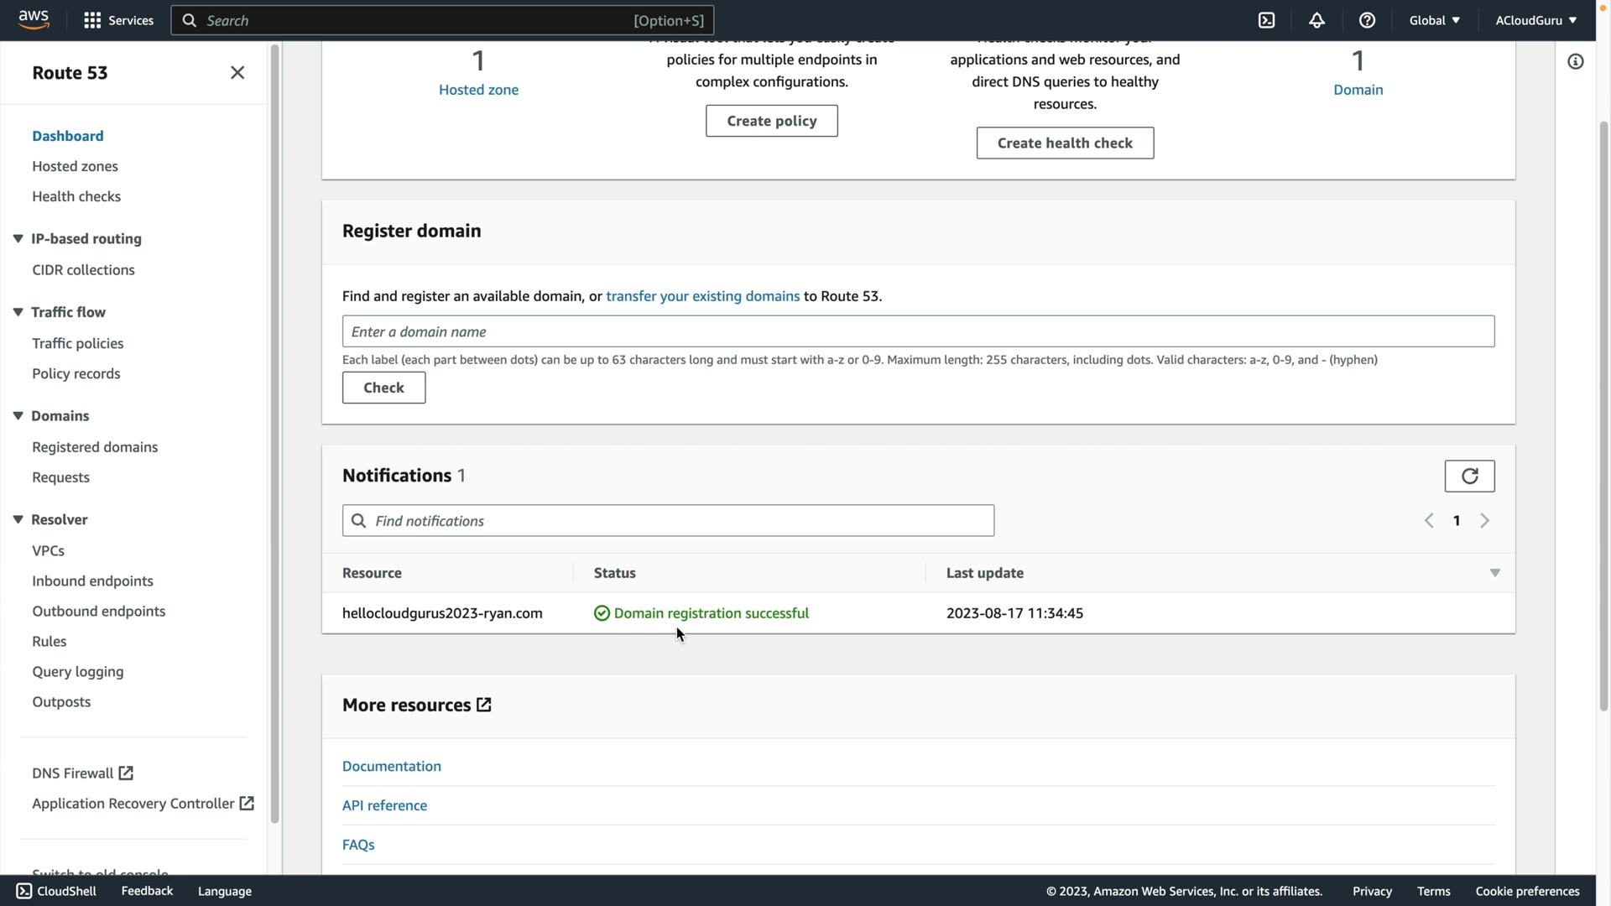Open the notifications bell icon
The height and width of the screenshot is (906, 1611).
click(1316, 20)
